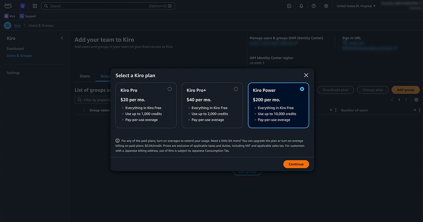Open Users & Groups in the sidebar

click(19, 56)
